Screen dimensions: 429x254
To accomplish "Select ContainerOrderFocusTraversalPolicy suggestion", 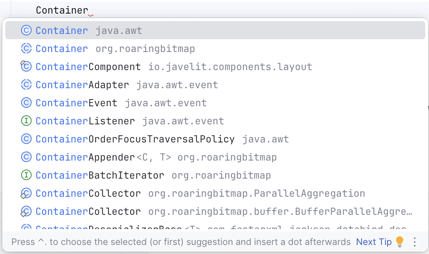I will pyautogui.click(x=162, y=139).
